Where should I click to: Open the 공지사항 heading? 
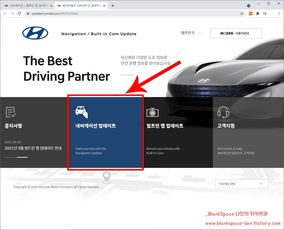[13, 126]
